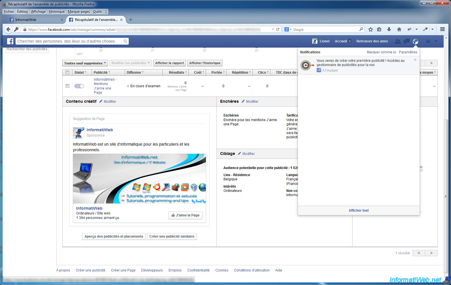Tick the select-all checkbox in table header

[67, 73]
